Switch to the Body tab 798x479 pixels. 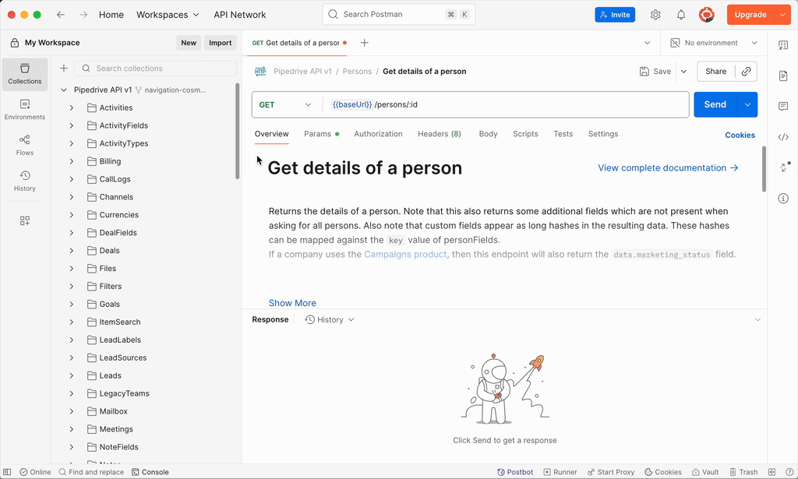point(488,134)
